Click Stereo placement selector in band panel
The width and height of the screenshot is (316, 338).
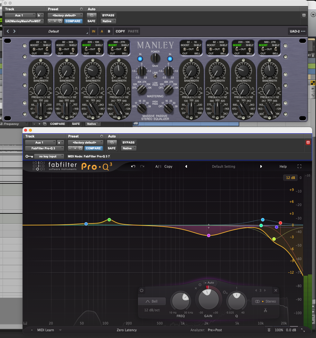click(x=265, y=301)
